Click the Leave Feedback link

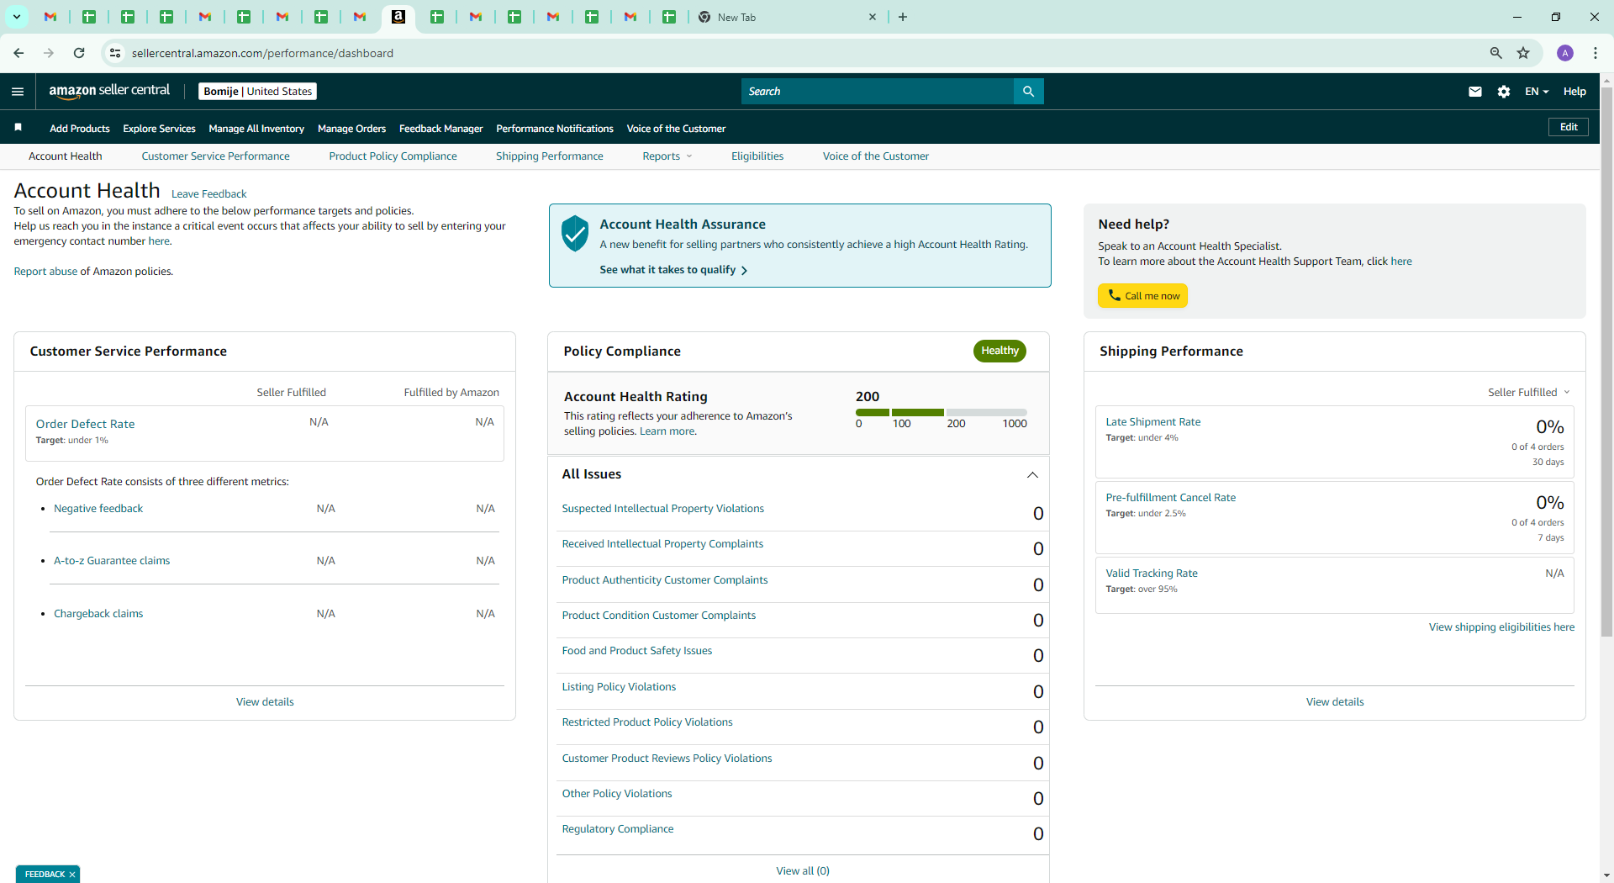(x=208, y=194)
